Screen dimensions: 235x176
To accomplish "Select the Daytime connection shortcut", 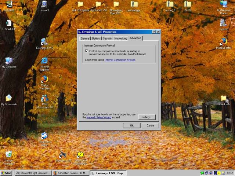I will tap(223, 23).
